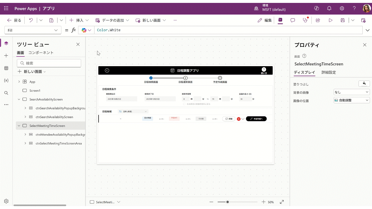Screen dimensions: 372x209
Task: Save the app with disk icon
Action: 343,20
